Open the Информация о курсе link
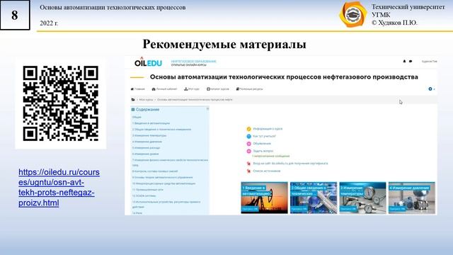This screenshot has width=453, height=255. [x=268, y=129]
